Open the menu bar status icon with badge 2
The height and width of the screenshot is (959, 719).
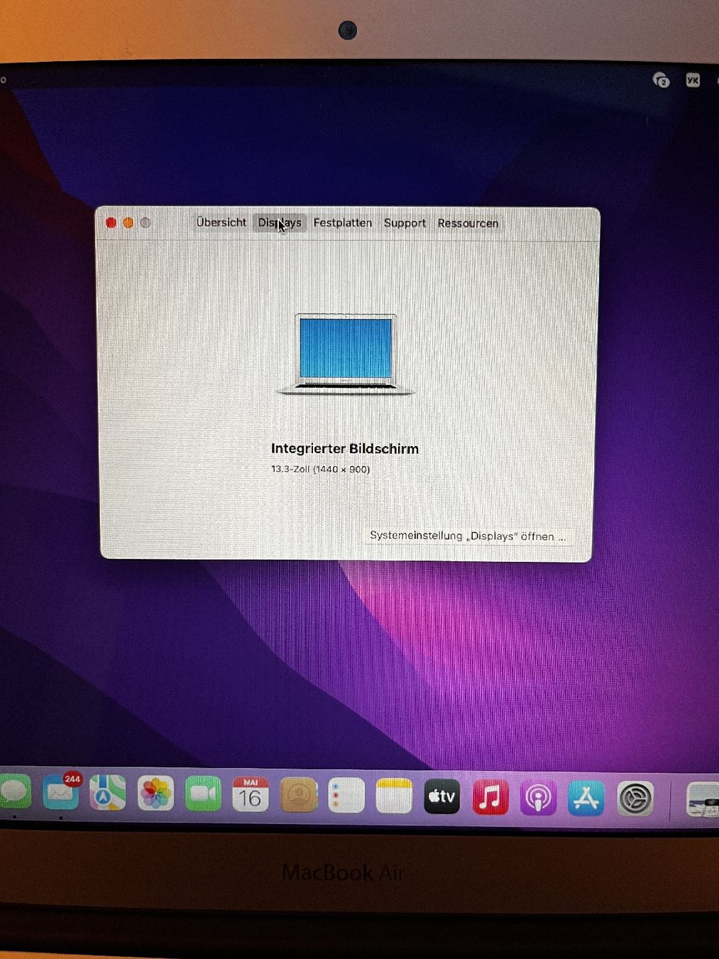point(661,80)
